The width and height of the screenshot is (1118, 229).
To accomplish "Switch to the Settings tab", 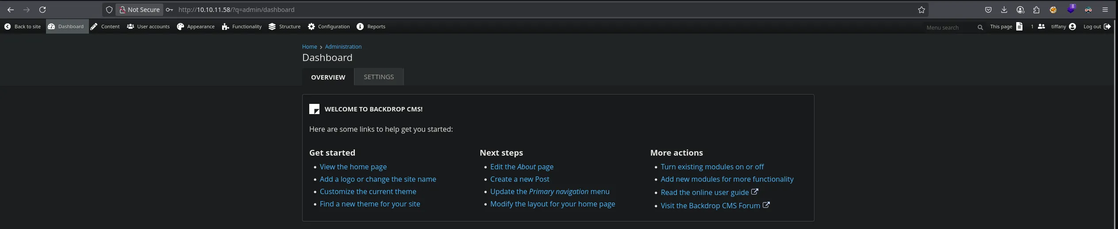I will click(379, 77).
